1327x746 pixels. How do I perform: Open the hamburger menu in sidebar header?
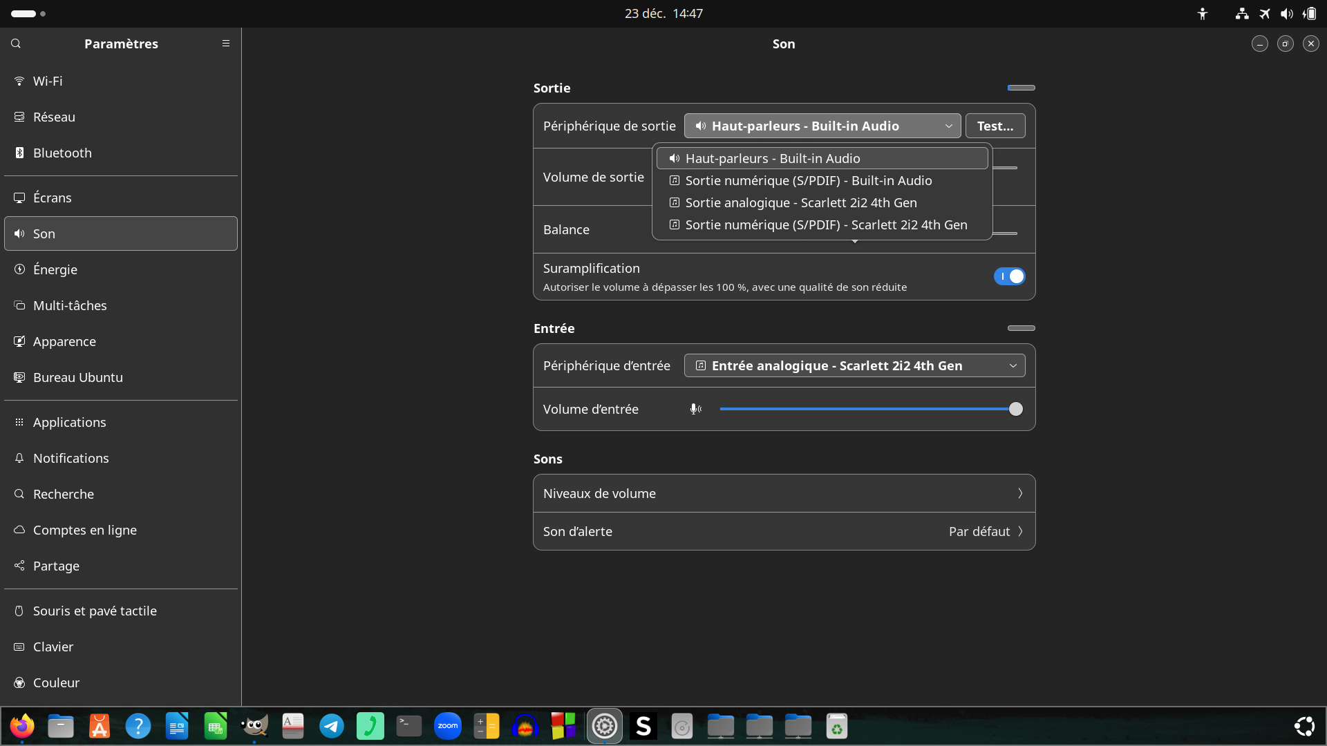click(x=225, y=44)
